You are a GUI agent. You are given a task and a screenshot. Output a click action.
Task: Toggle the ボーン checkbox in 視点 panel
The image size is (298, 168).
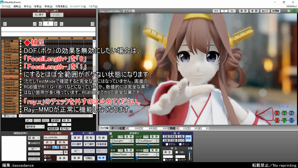(180, 144)
